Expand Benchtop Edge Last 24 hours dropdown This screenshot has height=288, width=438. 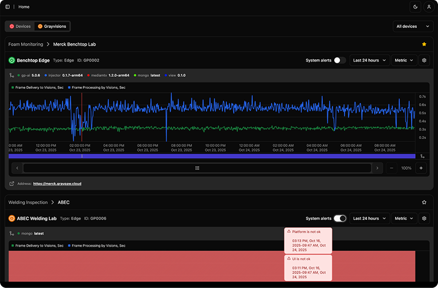coord(369,60)
